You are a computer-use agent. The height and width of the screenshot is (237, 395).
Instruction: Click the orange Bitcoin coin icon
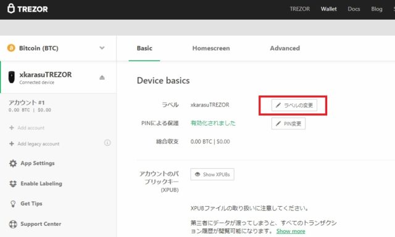click(11, 48)
